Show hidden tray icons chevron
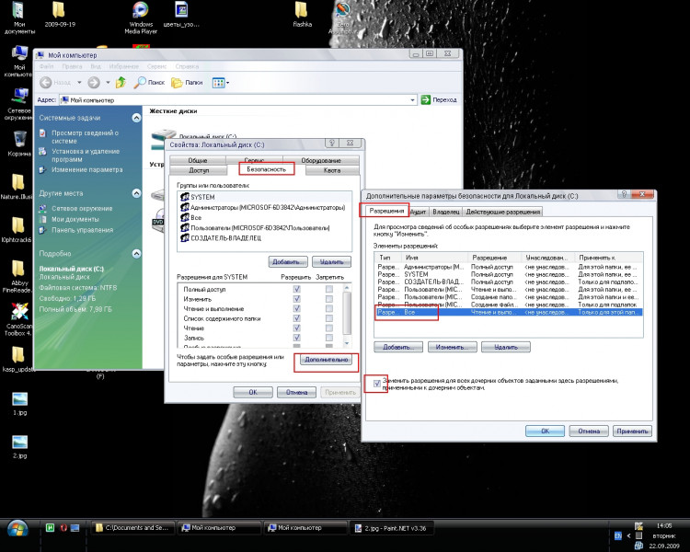Viewport: 690px width, 552px height. 628,535
